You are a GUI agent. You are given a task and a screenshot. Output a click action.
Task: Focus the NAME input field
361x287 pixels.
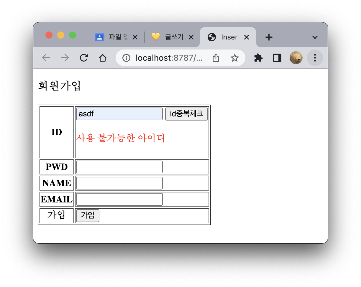coord(119,183)
